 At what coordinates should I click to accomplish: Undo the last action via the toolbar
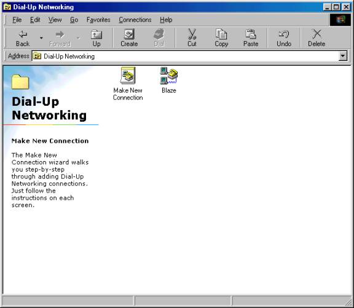[284, 38]
